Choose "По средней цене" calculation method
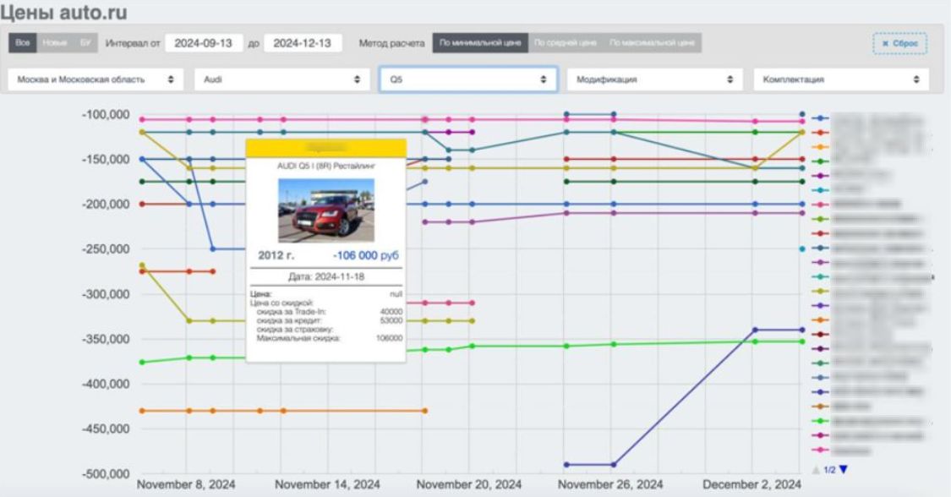This screenshot has height=497, width=951. click(x=565, y=43)
